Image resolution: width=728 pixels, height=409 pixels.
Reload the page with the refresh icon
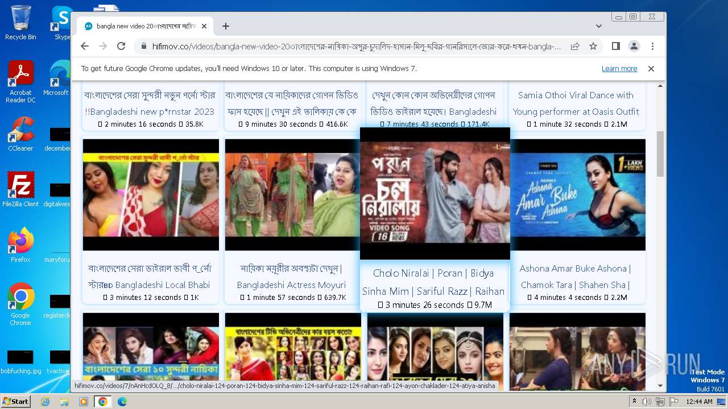121,46
